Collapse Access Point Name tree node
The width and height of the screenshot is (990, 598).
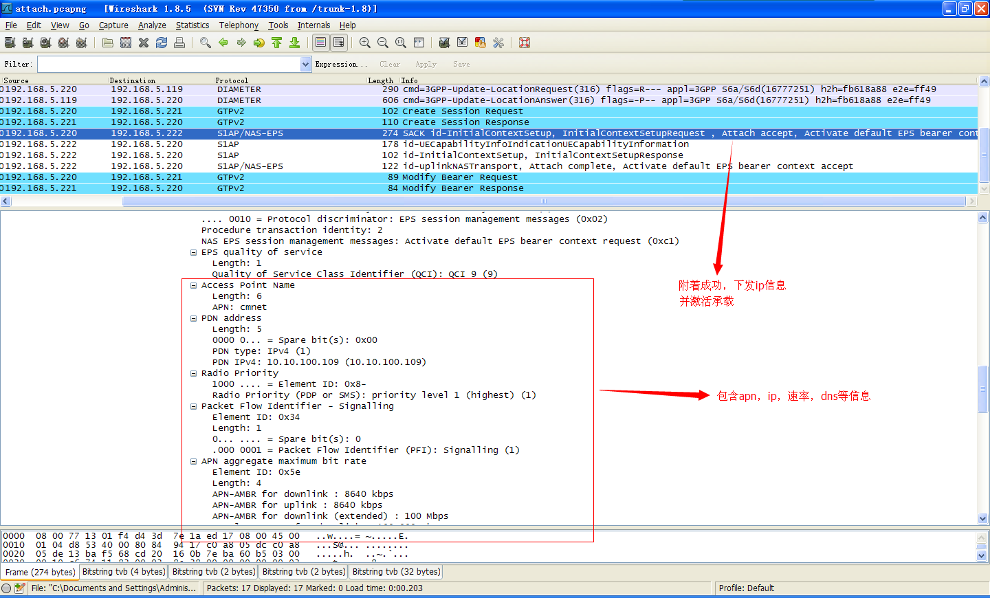pyautogui.click(x=193, y=285)
